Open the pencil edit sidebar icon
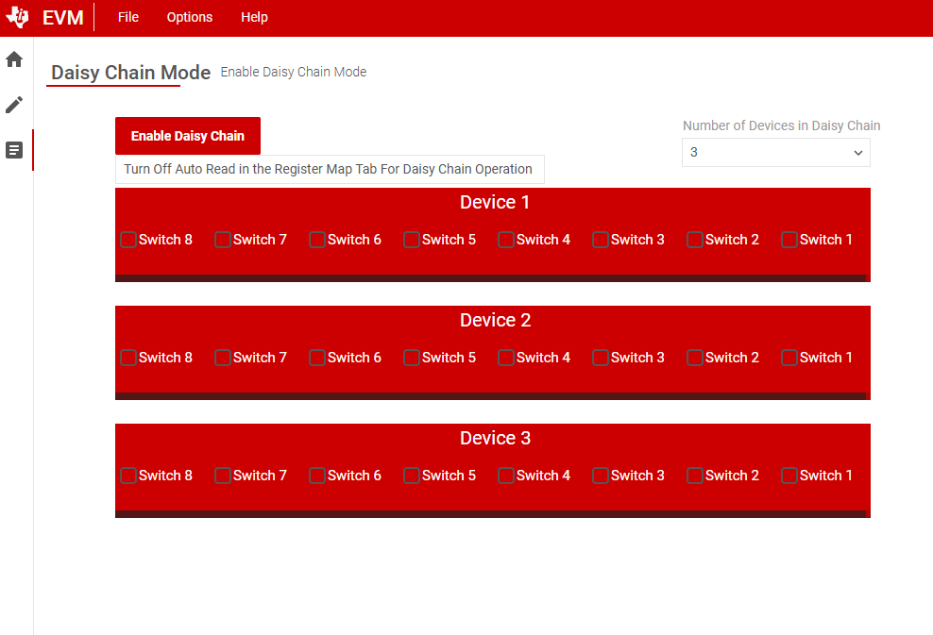This screenshot has height=635, width=933. point(14,105)
